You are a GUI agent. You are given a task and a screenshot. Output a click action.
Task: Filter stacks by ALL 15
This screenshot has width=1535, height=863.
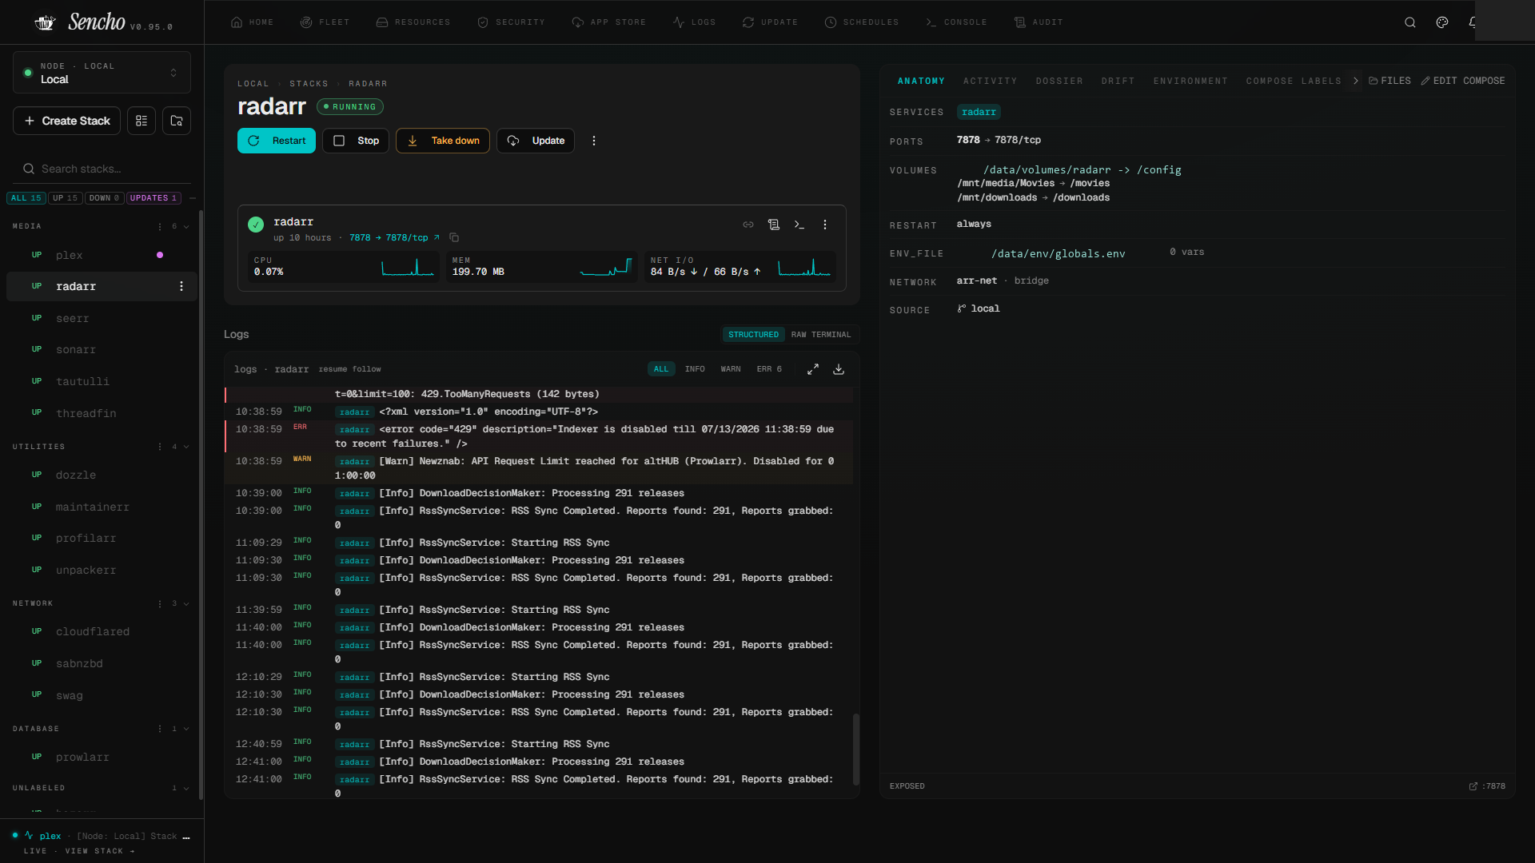(26, 198)
